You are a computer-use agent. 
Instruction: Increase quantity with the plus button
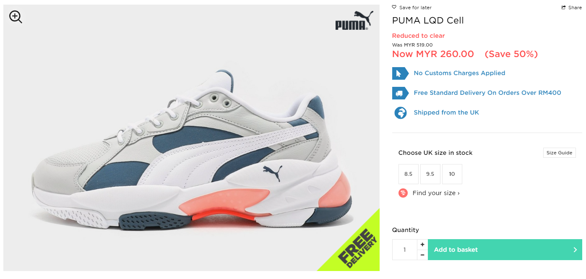(422, 245)
